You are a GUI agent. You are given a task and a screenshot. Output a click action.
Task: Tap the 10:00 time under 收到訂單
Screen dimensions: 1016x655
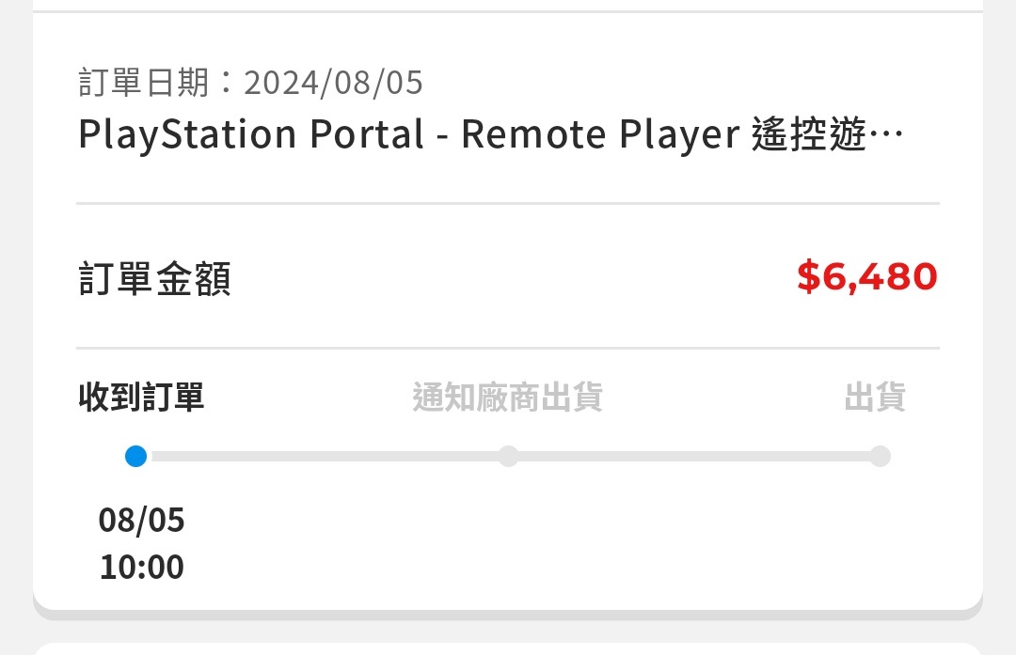coord(142,568)
